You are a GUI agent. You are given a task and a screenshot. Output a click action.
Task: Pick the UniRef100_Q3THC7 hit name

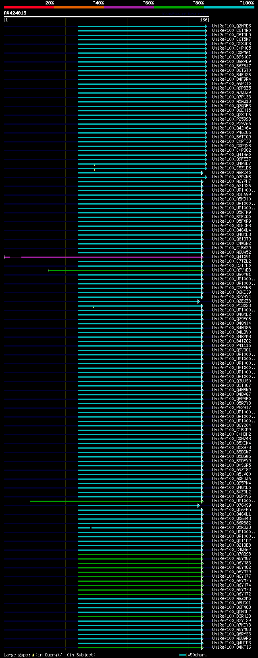tap(231, 386)
